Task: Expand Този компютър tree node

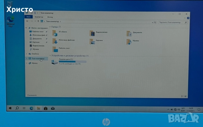Action: coord(27,58)
